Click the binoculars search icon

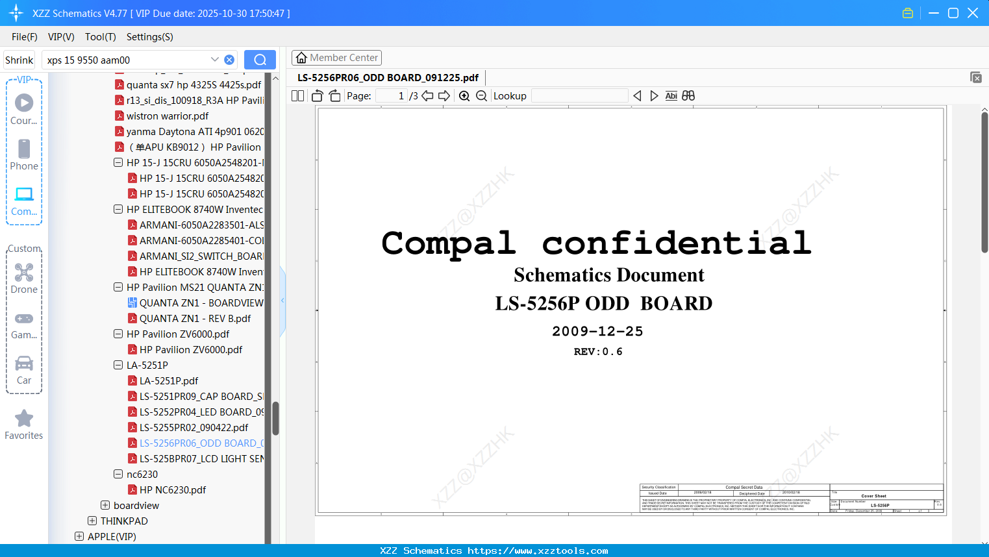click(688, 95)
